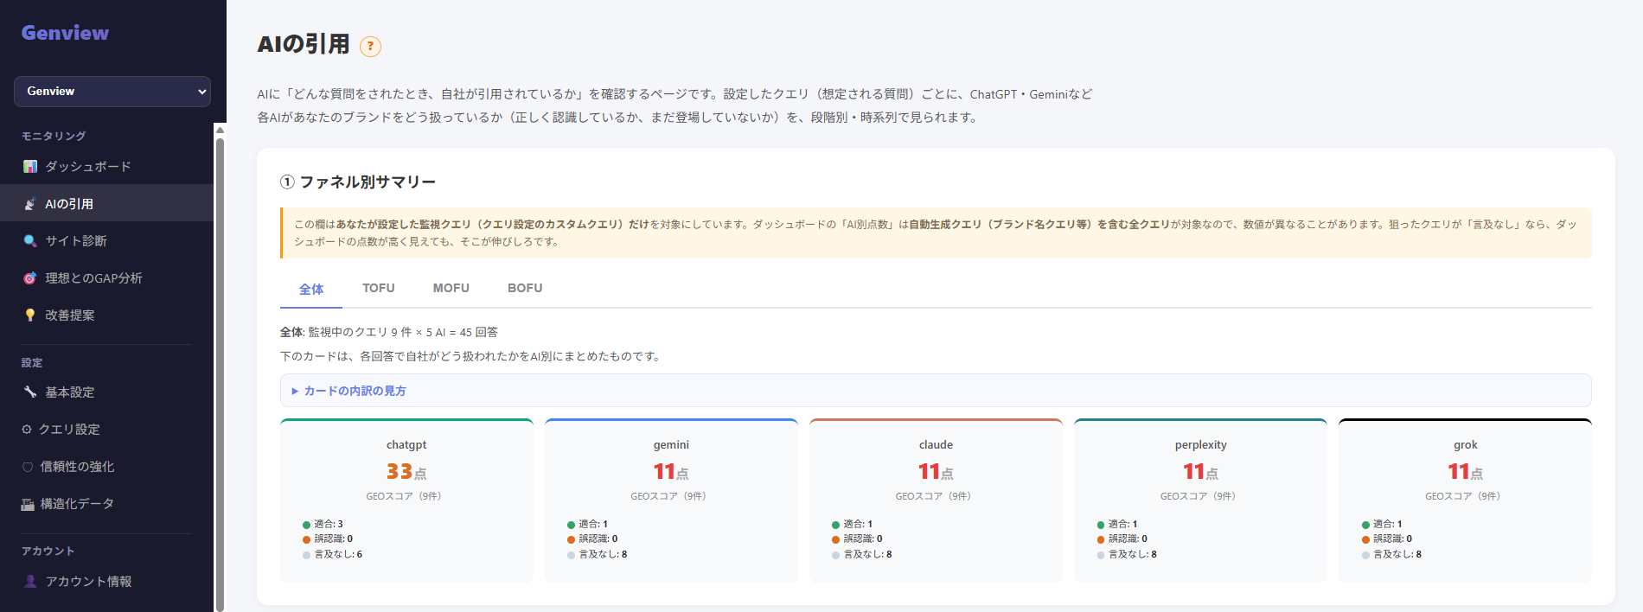This screenshot has height=612, width=1643.
Task: Click the 理想とのGAP分析 target icon
Action: click(30, 278)
